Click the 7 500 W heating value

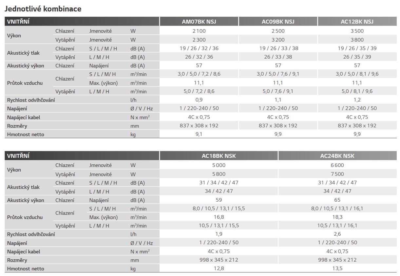[337, 174]
